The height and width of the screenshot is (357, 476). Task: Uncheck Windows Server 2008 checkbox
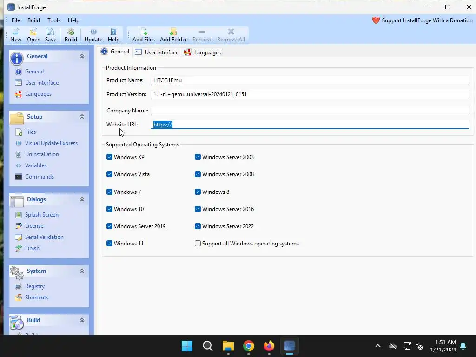point(198,174)
